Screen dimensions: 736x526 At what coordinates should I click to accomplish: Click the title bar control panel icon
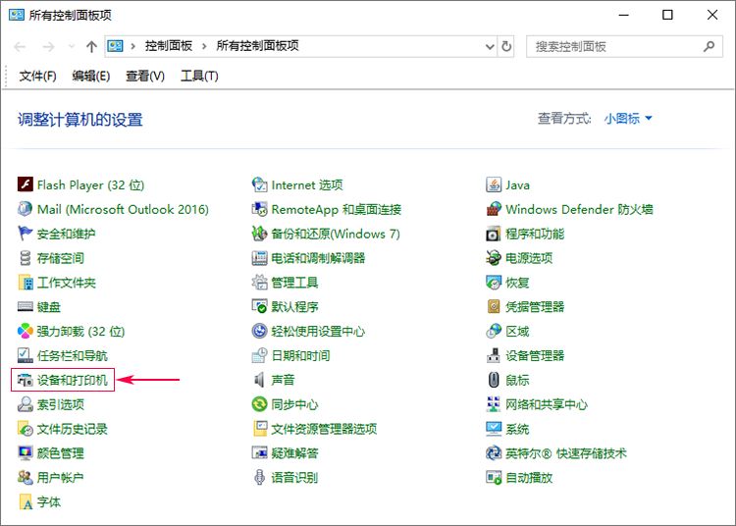(17, 15)
